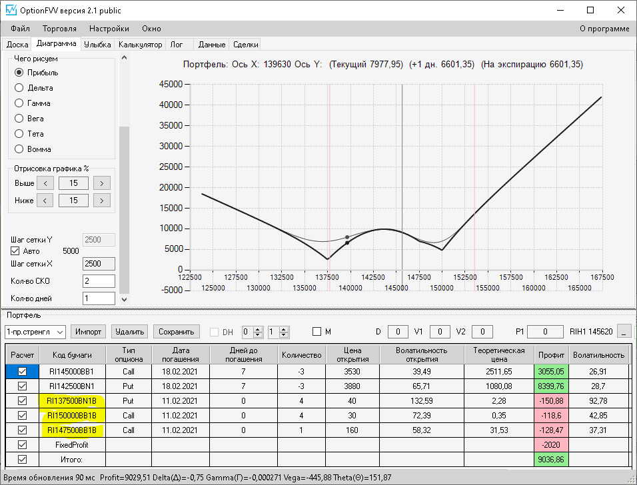Click the marker dot on the thick profit curve
637x485 pixels.
[347, 243]
